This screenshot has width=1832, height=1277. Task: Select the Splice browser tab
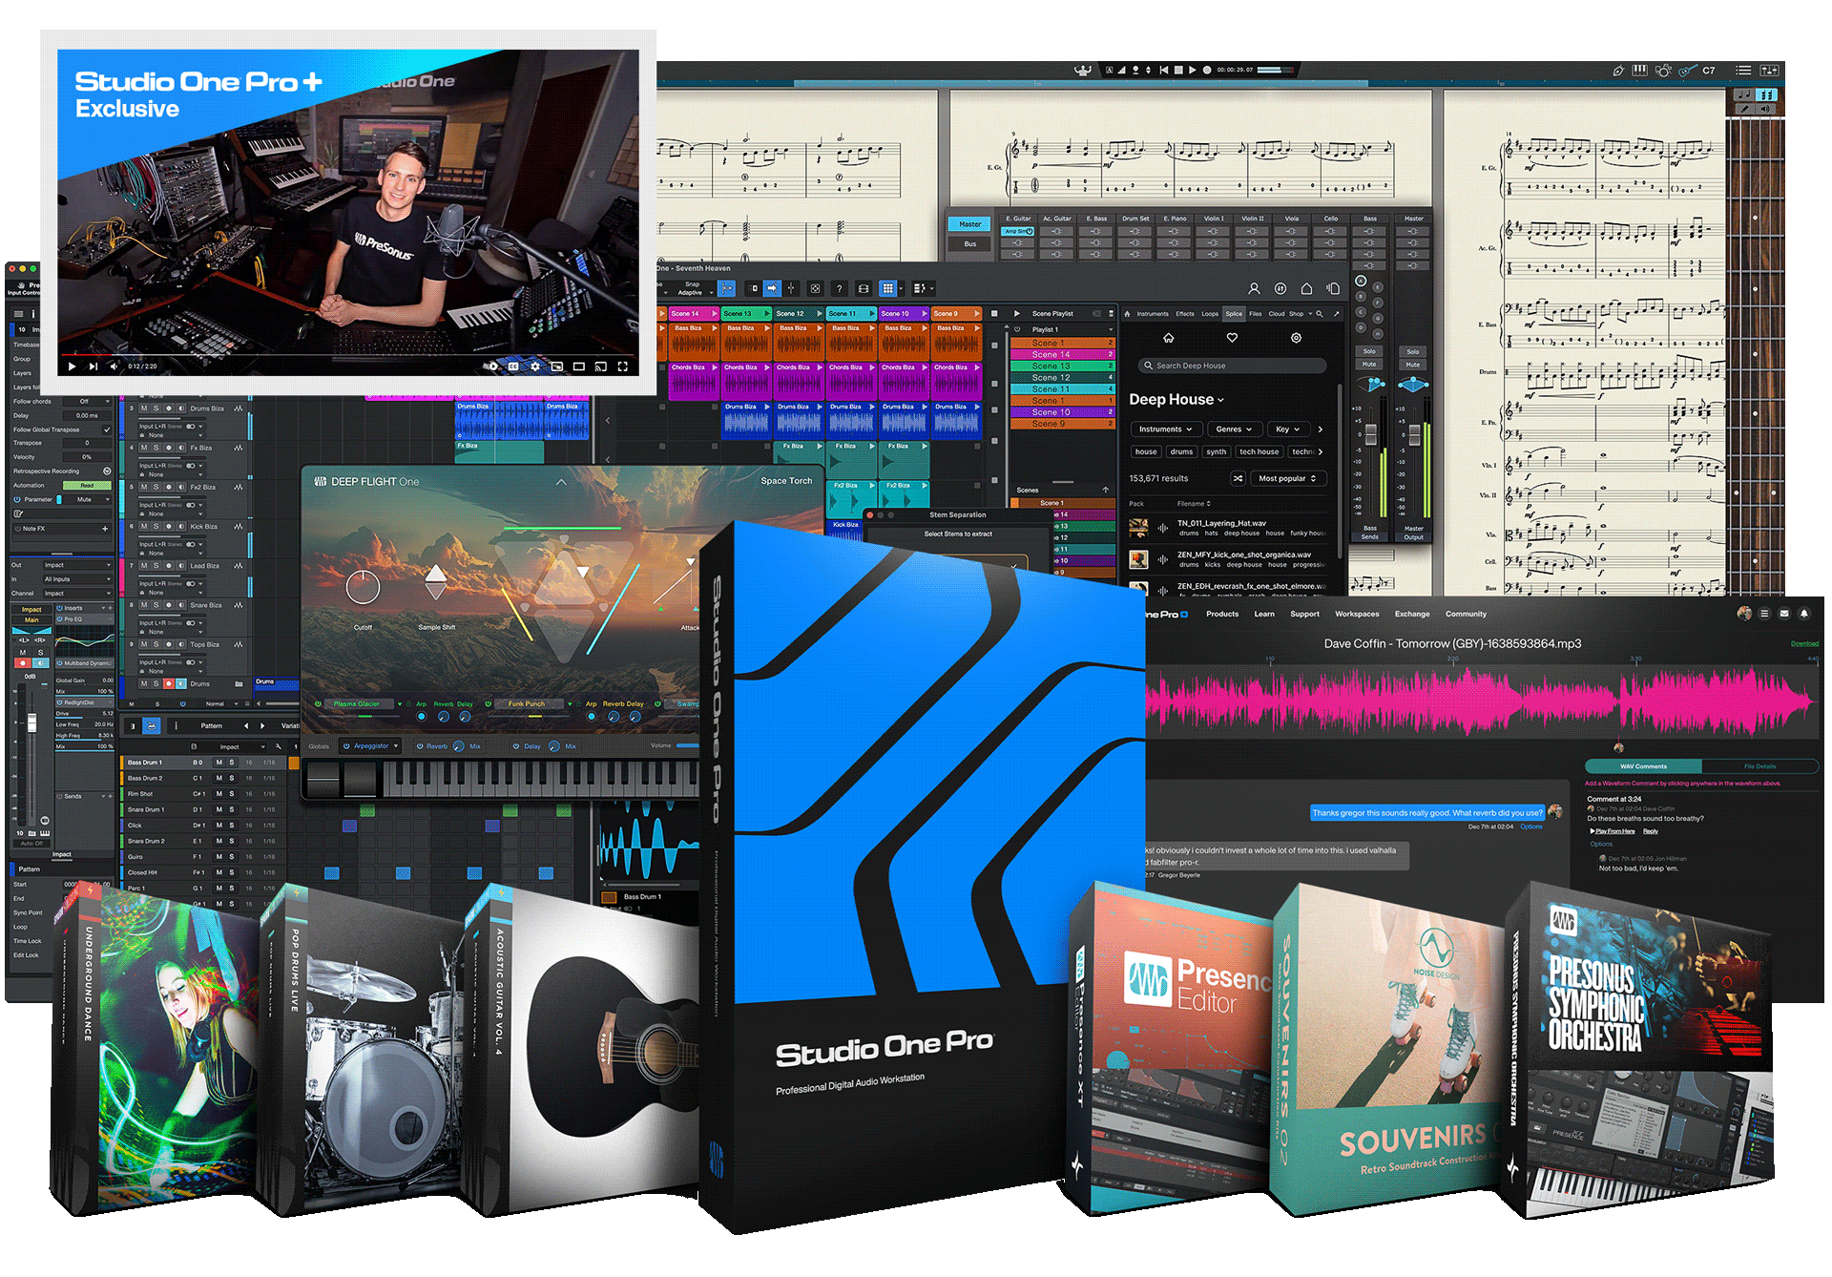point(1234,313)
